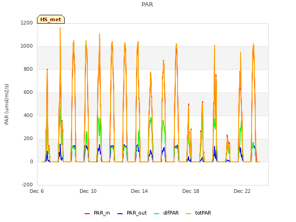
Task: Click the blue PAR_out legend color marker
Action: click(120, 214)
